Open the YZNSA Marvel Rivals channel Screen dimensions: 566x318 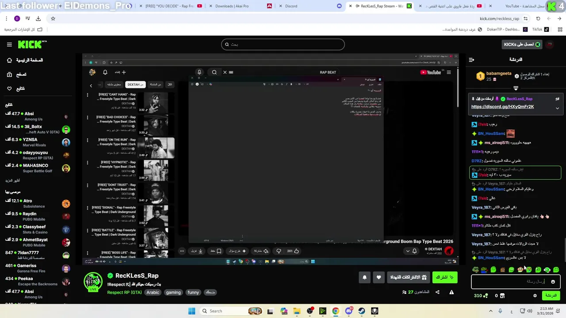(38, 142)
